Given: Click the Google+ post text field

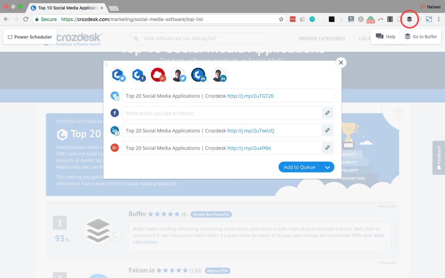Looking at the screenshot, I should [x=222, y=148].
